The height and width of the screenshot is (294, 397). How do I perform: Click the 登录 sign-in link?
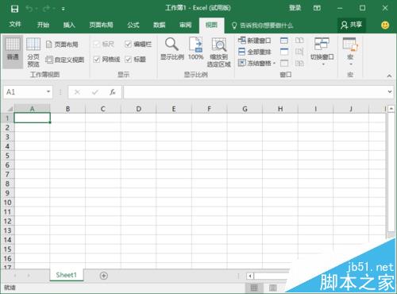pos(295,8)
